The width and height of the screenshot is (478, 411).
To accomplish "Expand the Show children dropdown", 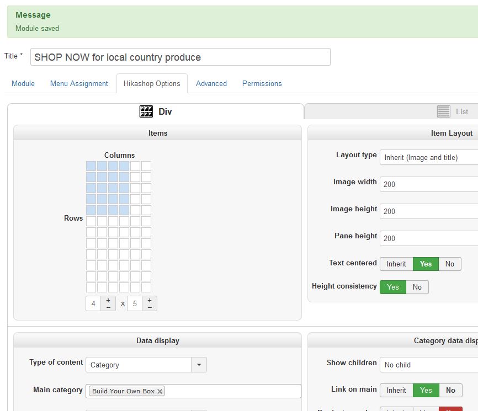I will coord(428,365).
